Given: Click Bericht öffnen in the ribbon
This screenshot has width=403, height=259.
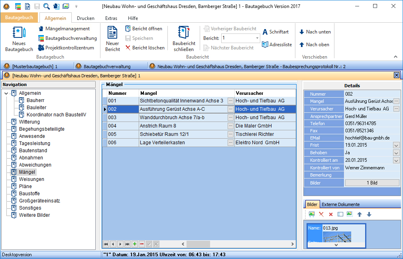Looking at the screenshot, I should (x=144, y=29).
